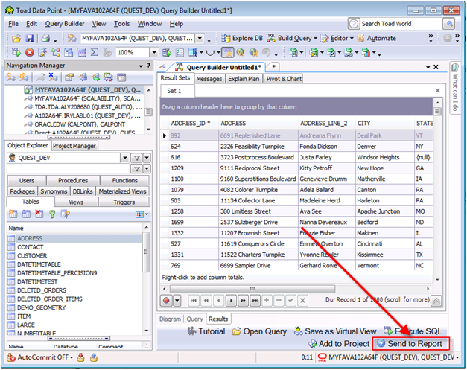Image resolution: width=467 pixels, height=370 pixels.
Task: Open the QUEST_DEV schema dropdown
Action: (x=125, y=158)
